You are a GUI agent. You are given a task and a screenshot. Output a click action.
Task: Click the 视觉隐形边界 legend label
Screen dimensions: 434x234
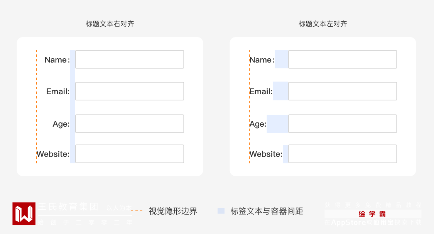(x=173, y=211)
